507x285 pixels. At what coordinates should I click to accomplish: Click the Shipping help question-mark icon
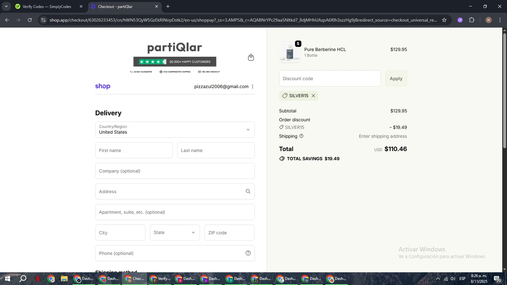(x=301, y=136)
